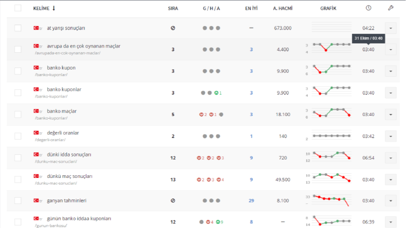The height and width of the screenshot is (228, 406).
Task: Click Turkish flag icon beside ganyan tahminleri
Action: (x=36, y=200)
